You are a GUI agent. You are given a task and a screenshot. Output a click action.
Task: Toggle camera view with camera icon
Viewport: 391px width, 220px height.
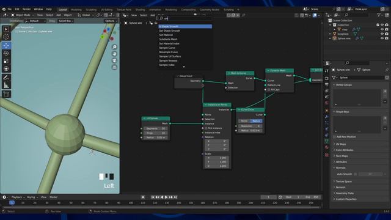[114, 61]
